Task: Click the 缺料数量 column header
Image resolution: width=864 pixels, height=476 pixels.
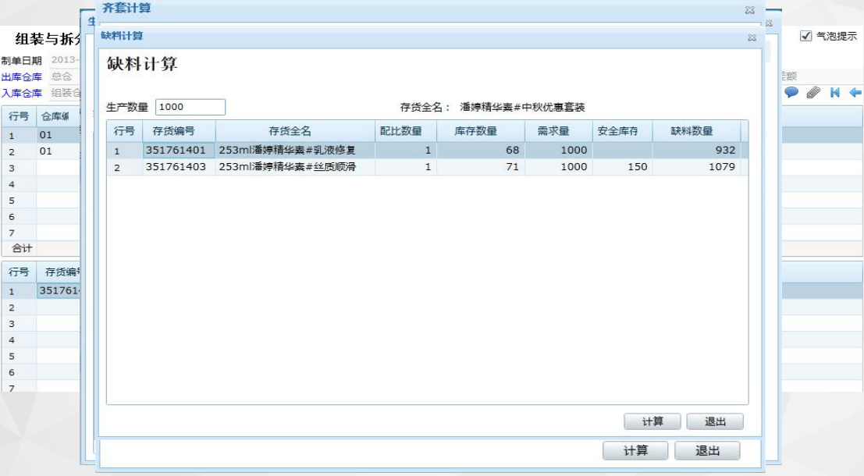Action: 696,131
